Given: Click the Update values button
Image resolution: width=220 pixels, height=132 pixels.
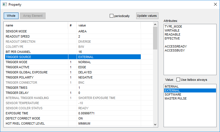Looking at the screenshot, I should (x=147, y=16).
